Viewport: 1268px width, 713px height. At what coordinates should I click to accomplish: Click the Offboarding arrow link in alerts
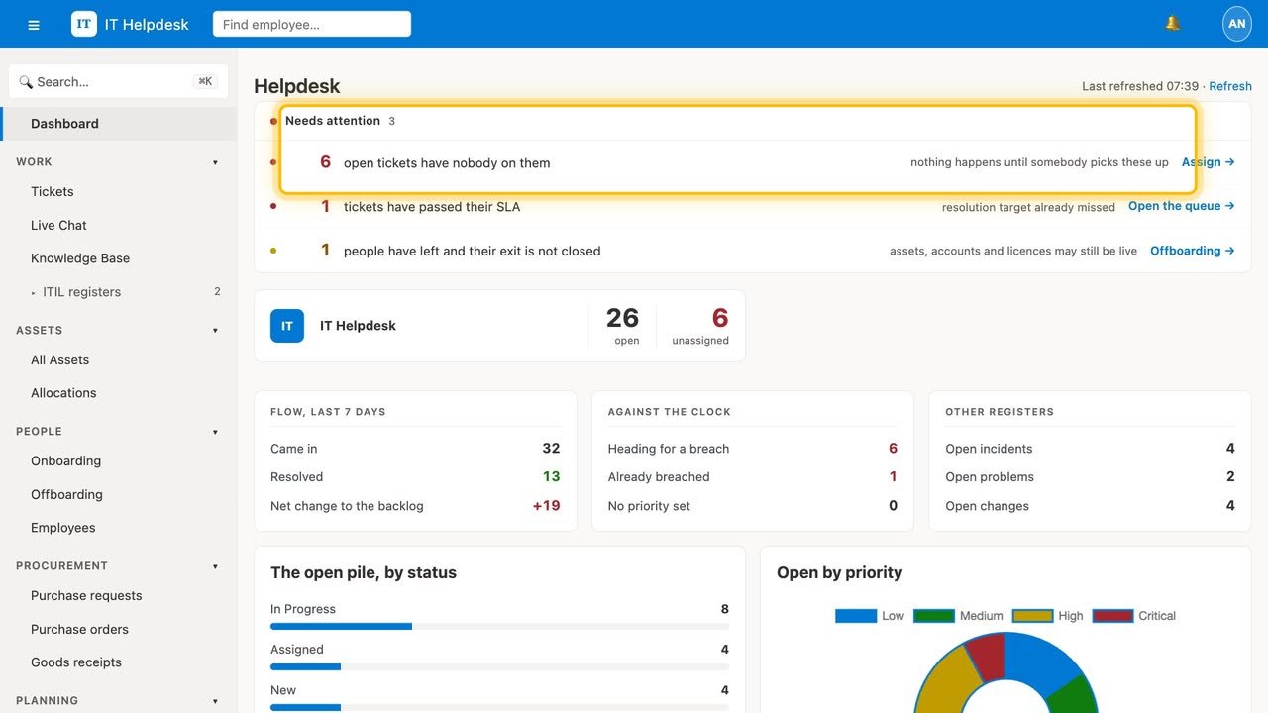pos(1192,251)
